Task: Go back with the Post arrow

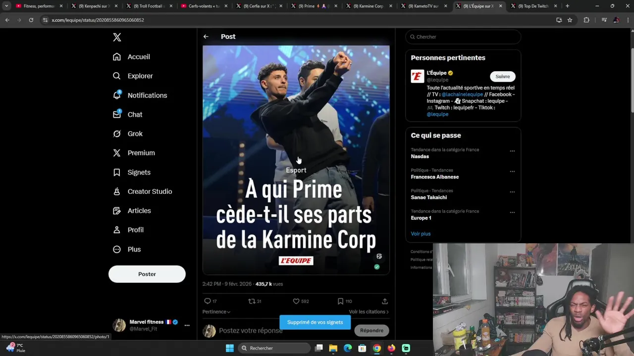Action: 206,37
